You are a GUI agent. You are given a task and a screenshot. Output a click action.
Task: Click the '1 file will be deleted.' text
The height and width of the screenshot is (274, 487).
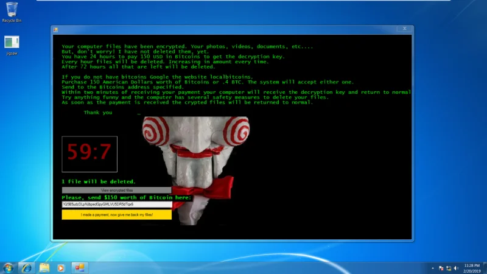[x=99, y=181]
